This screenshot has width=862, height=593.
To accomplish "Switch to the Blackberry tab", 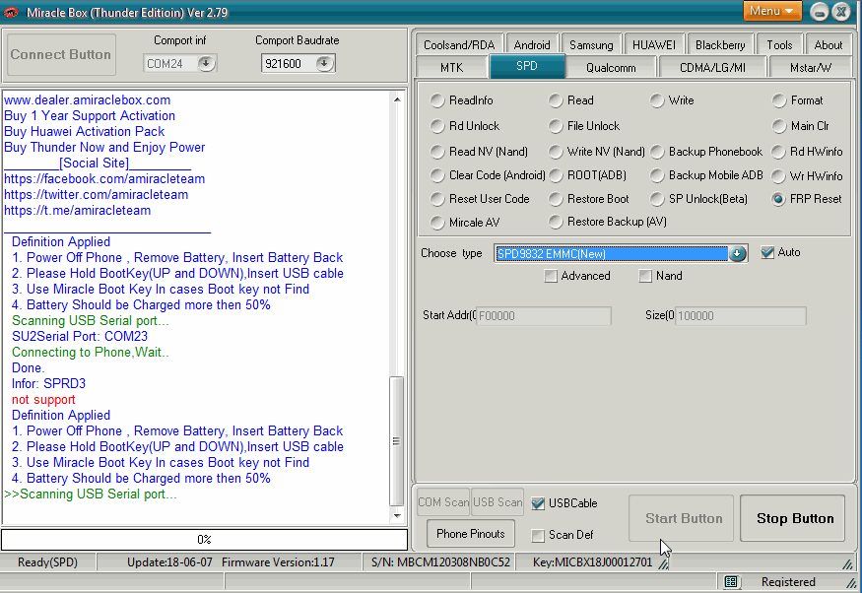I will click(720, 45).
